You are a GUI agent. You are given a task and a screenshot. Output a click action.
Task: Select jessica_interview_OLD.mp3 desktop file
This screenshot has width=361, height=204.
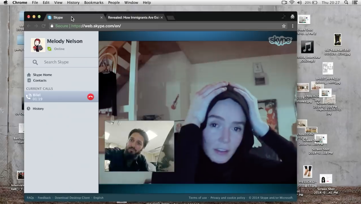(x=307, y=47)
